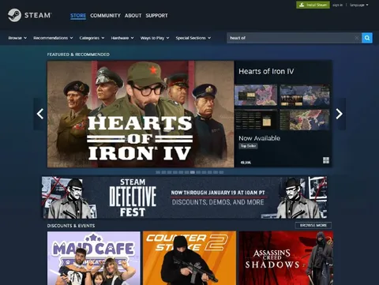Viewport: 379px width, 285px height.
Task: Open the Assassin's Creed Shadows capsule
Action: point(286,258)
